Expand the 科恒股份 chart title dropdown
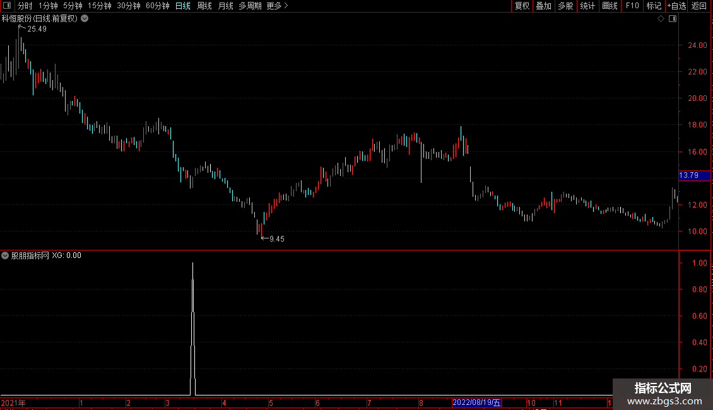The width and height of the screenshot is (713, 410). click(85, 19)
